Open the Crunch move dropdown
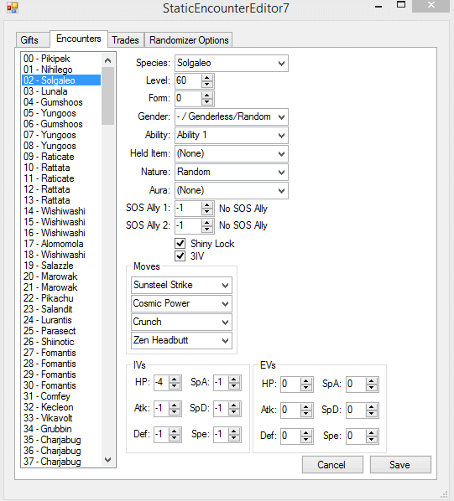This screenshot has width=454, height=501. 181,322
